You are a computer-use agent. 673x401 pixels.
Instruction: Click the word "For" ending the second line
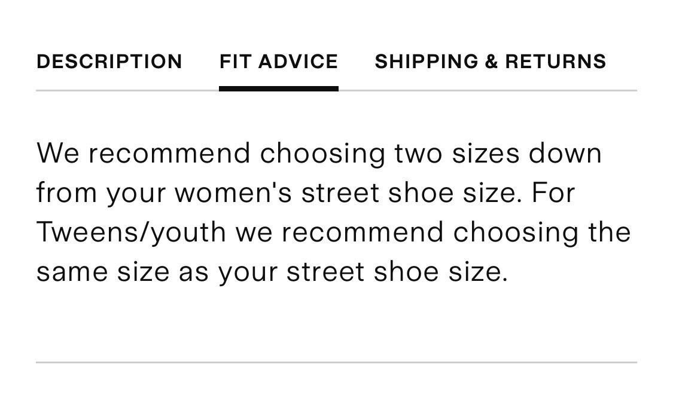[553, 193]
